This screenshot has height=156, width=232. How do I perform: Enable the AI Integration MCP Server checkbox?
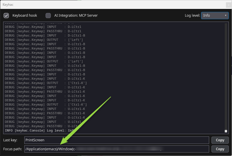tap(48, 16)
